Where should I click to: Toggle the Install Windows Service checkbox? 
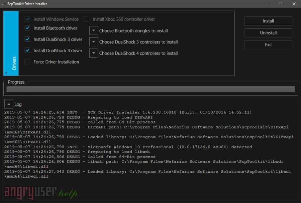(27, 19)
